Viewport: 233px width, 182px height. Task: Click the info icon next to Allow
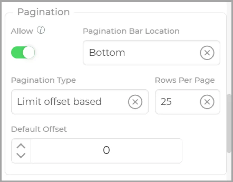(x=41, y=30)
